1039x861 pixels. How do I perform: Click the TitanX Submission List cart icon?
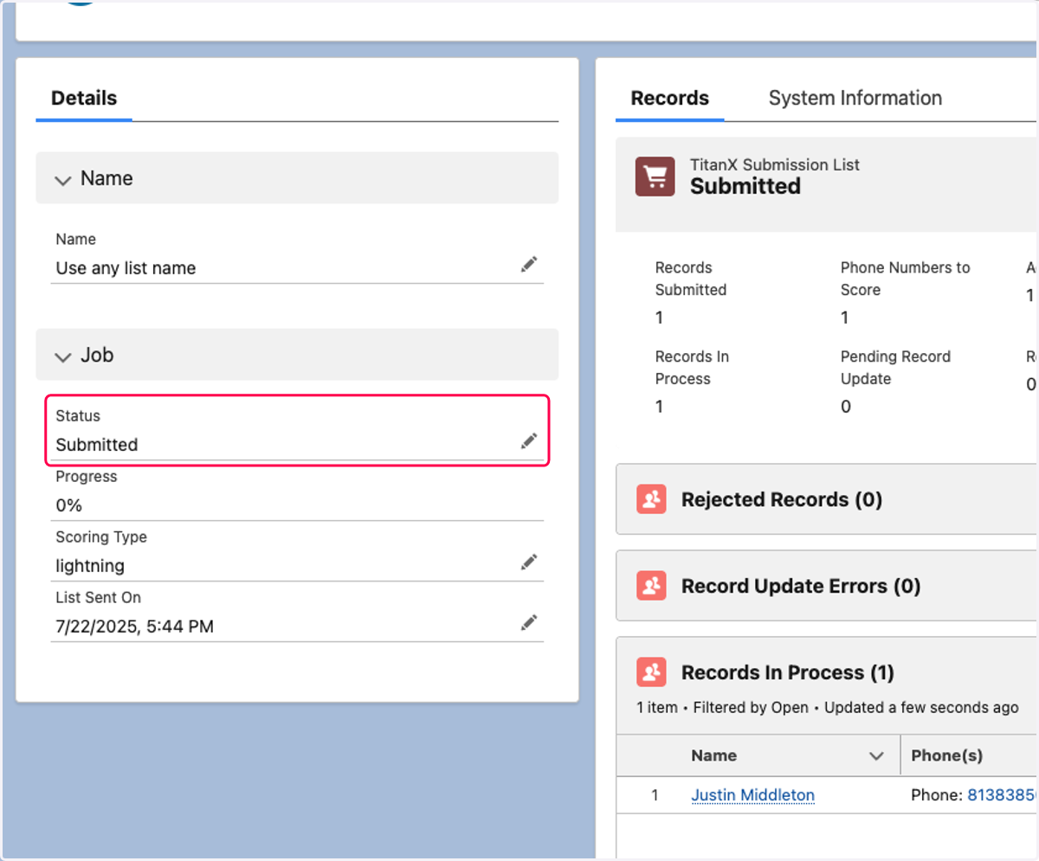[x=655, y=177]
